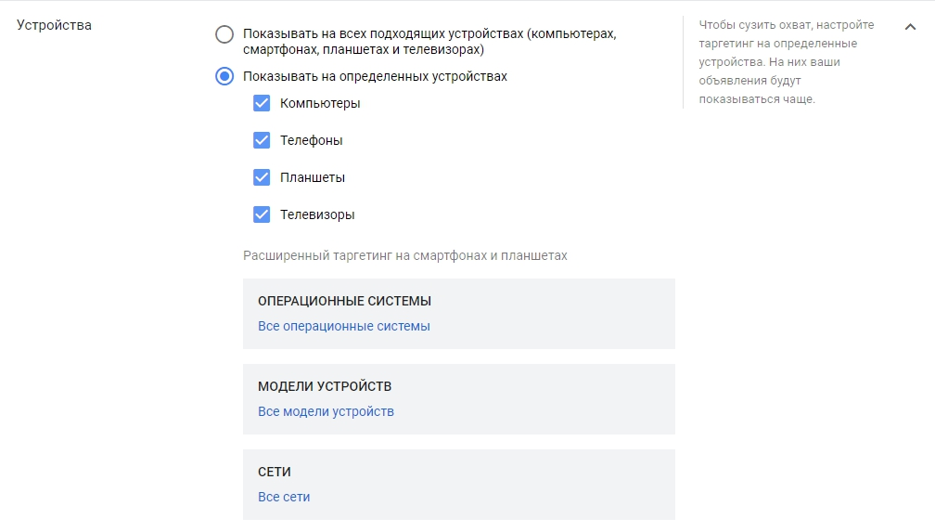The image size is (935, 532).
Task: Click the targeting help text on the right
Action: 777,62
